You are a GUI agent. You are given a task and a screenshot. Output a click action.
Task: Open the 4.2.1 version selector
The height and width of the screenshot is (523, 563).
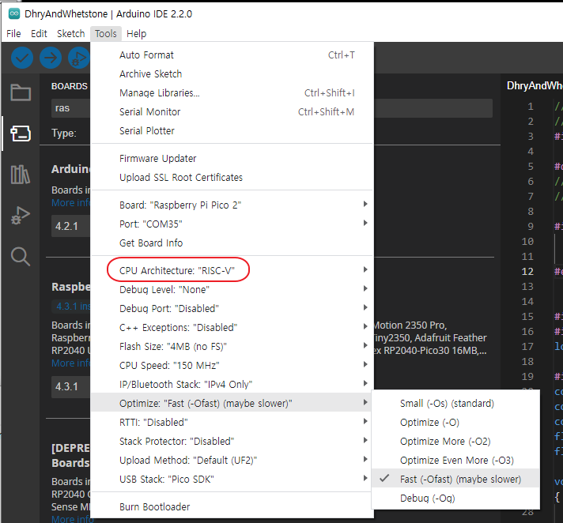click(70, 227)
